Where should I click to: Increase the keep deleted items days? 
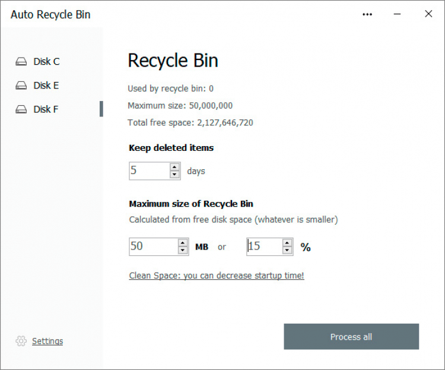point(175,167)
